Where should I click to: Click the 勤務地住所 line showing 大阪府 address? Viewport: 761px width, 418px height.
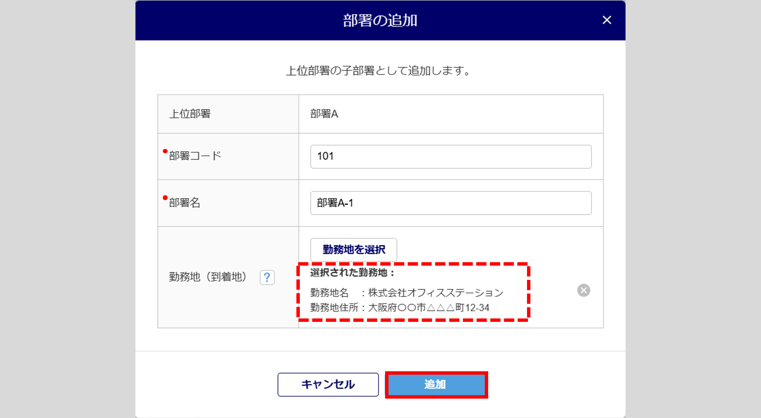(400, 308)
